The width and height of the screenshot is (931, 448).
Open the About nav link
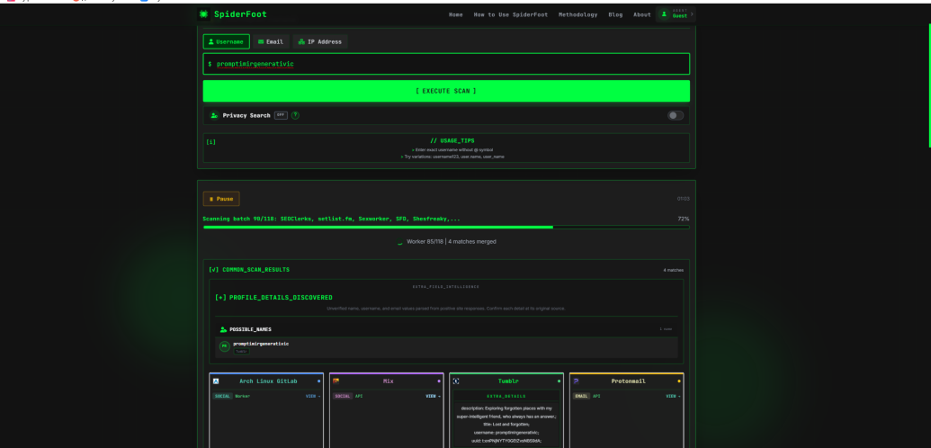click(642, 15)
